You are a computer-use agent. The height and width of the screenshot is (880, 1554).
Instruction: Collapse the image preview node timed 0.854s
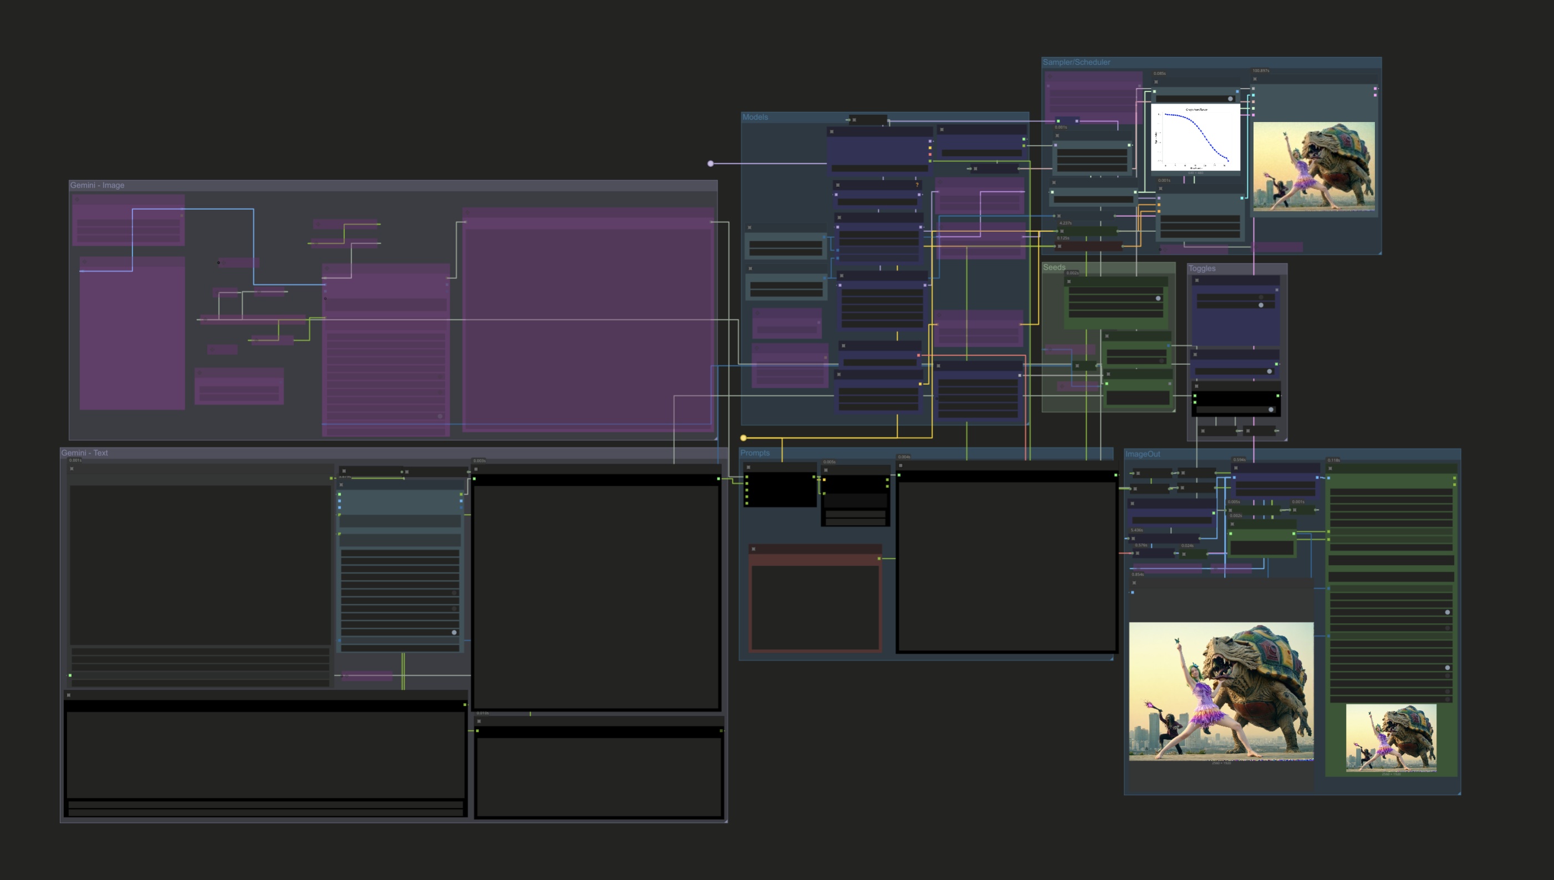[x=1134, y=583]
